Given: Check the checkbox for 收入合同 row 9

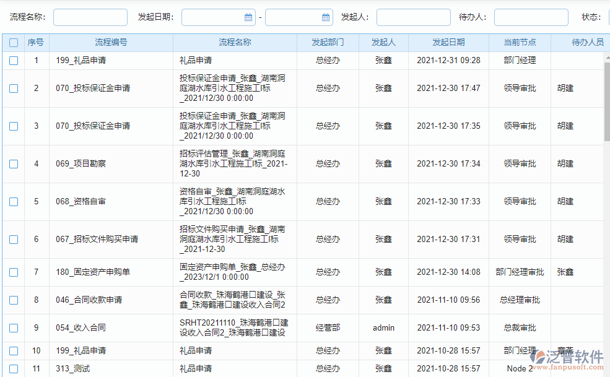Looking at the screenshot, I should tap(13, 327).
